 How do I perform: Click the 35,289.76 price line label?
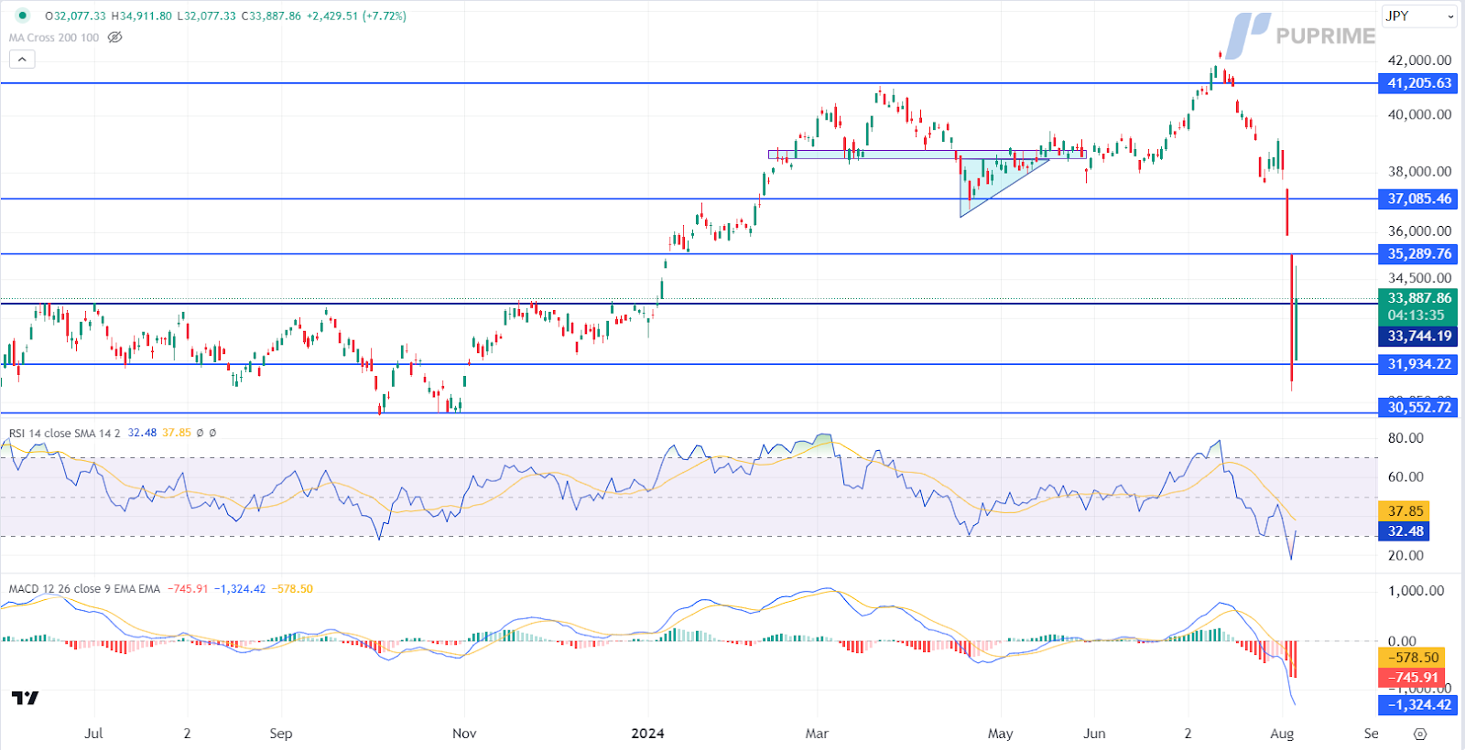click(x=1417, y=254)
